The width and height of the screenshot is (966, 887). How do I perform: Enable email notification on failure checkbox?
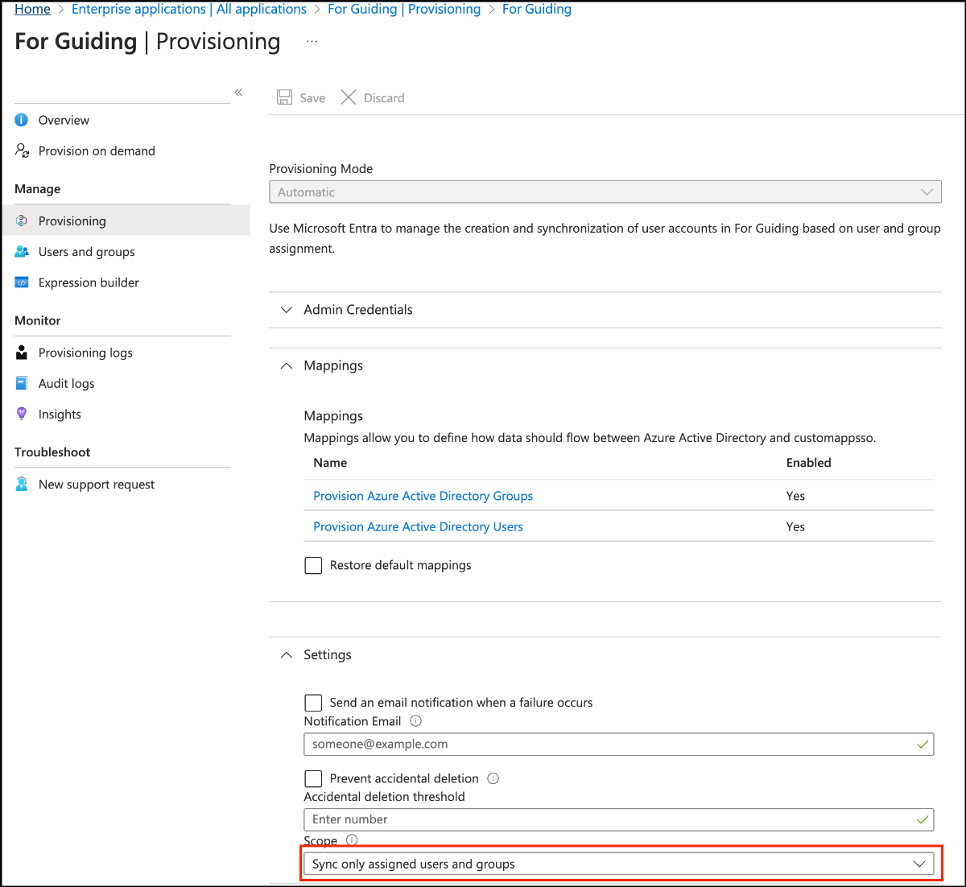pos(313,703)
